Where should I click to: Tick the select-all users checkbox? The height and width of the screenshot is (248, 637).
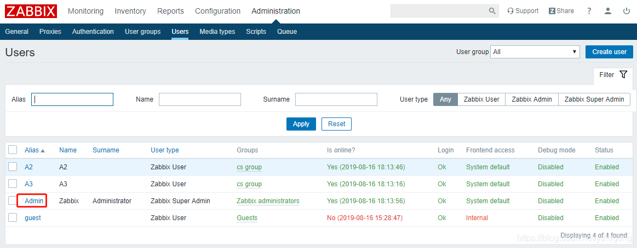tap(13, 150)
